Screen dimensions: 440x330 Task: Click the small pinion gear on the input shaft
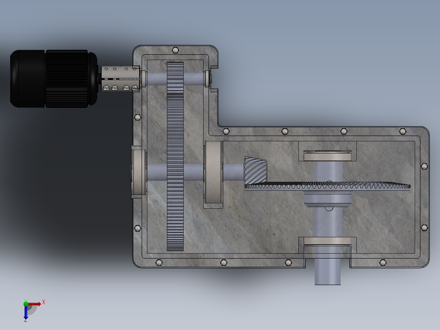pos(176,78)
